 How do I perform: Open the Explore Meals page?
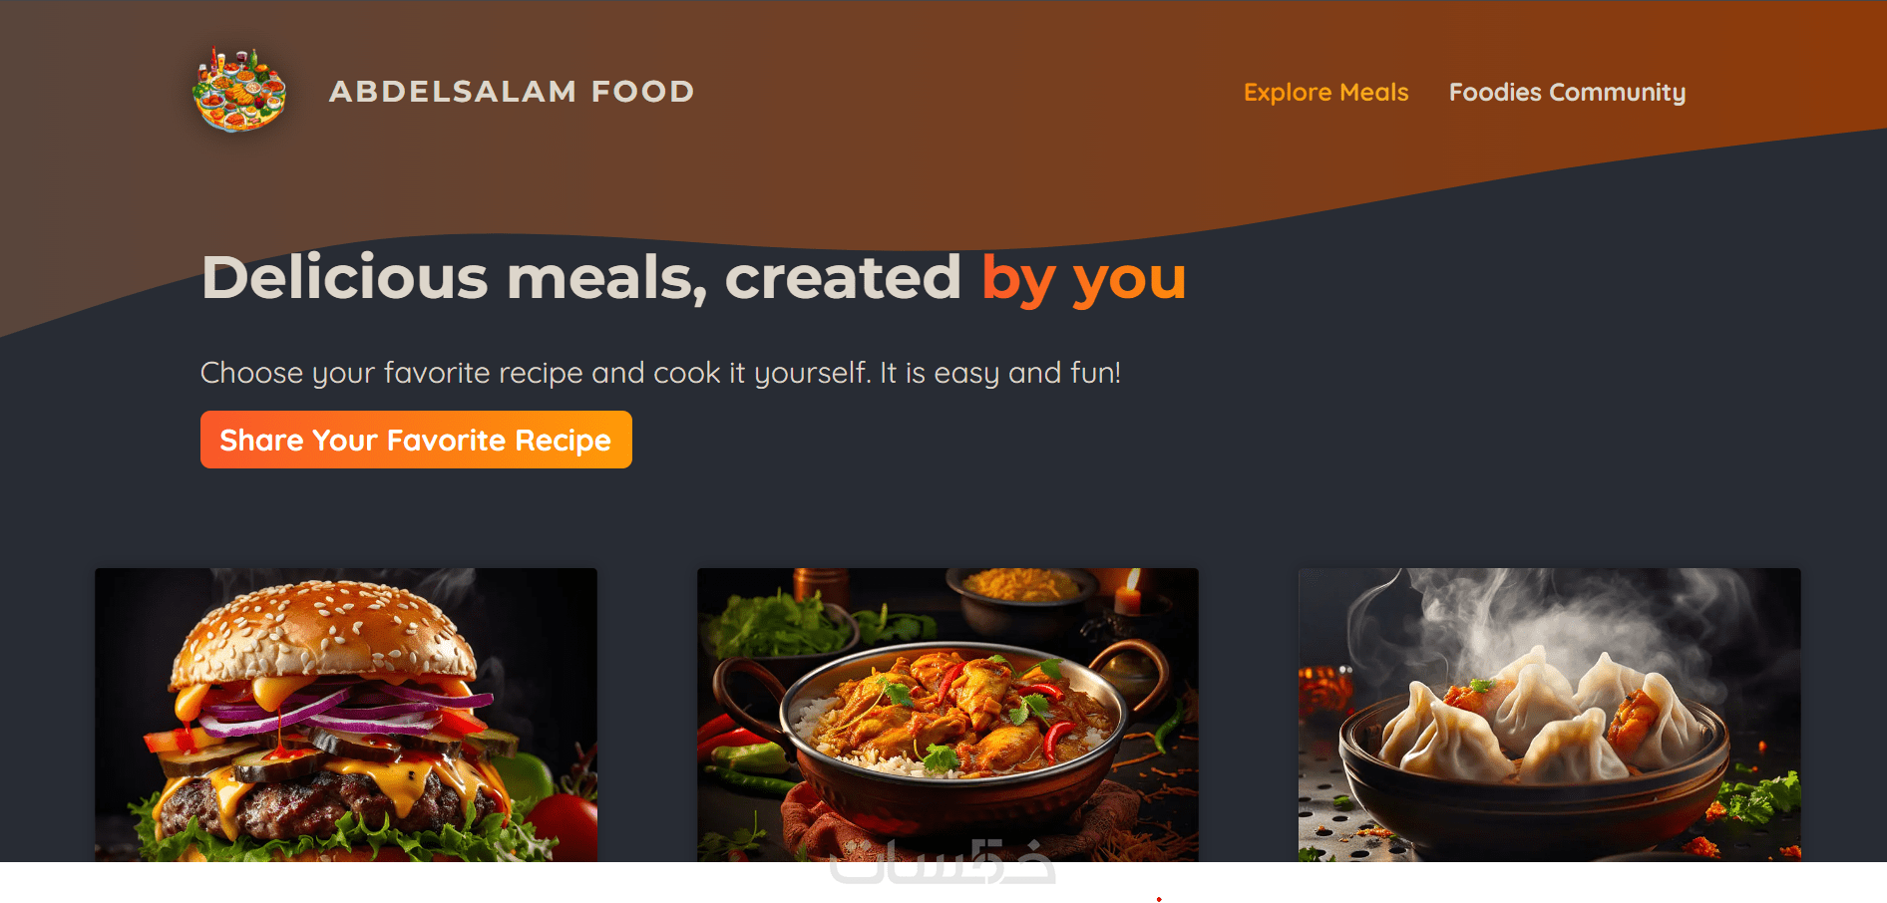1325,92
